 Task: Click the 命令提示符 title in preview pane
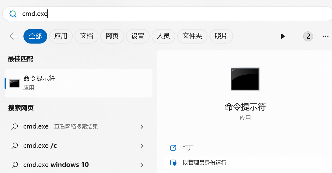pos(245,107)
